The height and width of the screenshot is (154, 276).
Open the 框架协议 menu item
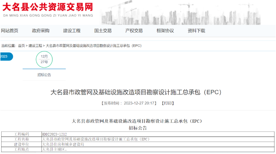165,31
